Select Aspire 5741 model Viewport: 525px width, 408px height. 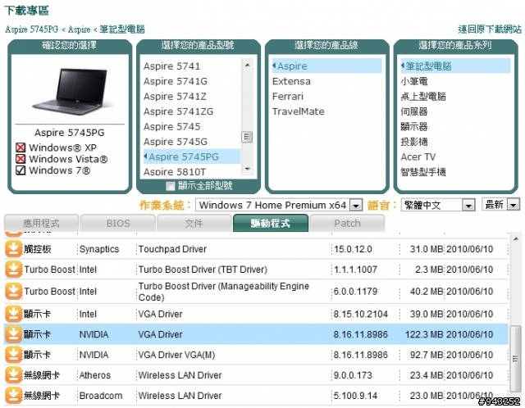pyautogui.click(x=171, y=66)
